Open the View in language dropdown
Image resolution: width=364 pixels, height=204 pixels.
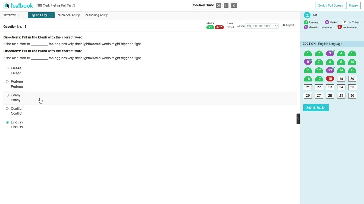point(262,26)
